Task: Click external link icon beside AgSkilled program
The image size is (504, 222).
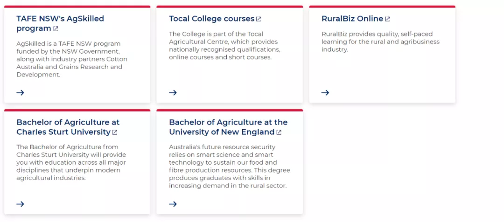Action: (56, 29)
